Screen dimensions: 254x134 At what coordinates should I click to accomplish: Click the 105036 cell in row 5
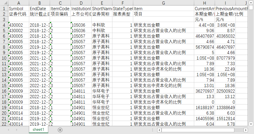(81, 30)
